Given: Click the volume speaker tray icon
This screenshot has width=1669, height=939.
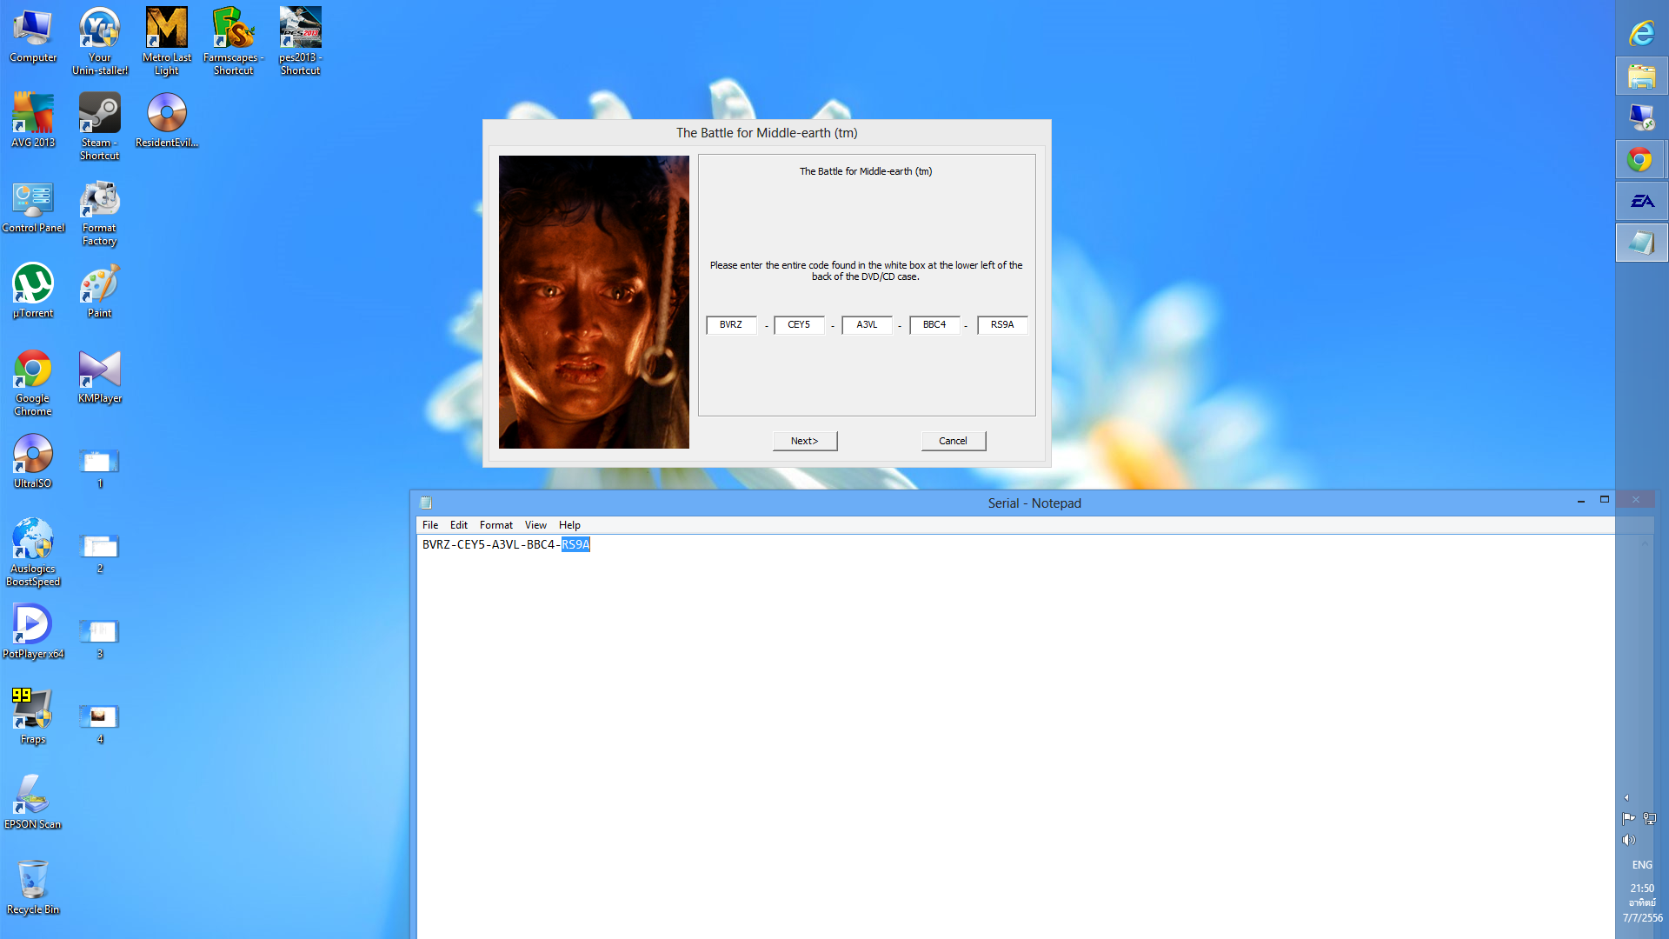Looking at the screenshot, I should click(x=1628, y=840).
